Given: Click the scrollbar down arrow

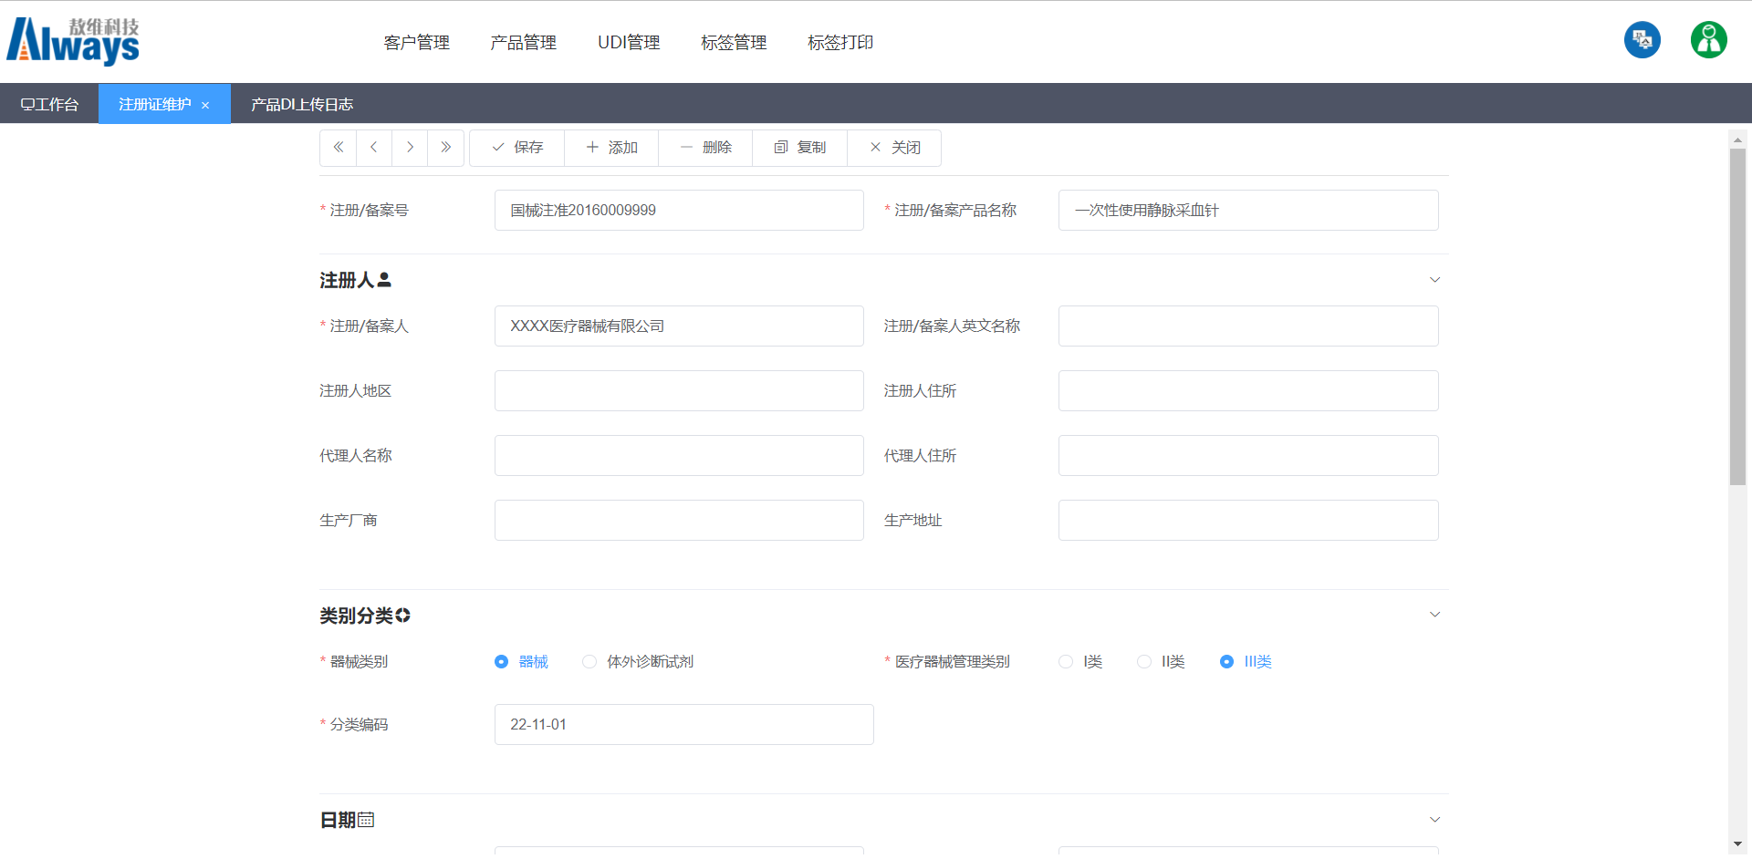Looking at the screenshot, I should [1737, 844].
